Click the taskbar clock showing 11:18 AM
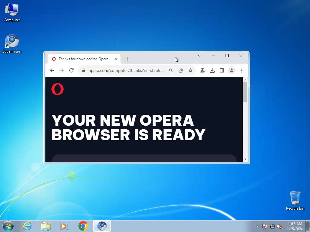The image size is (310, 232). (x=295, y=226)
